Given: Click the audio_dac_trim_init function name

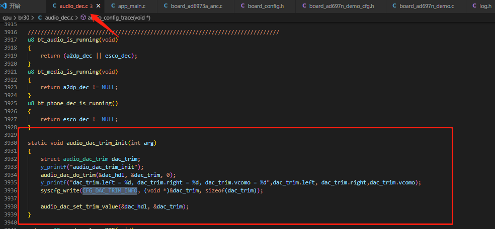Looking at the screenshot, I should [97, 143].
